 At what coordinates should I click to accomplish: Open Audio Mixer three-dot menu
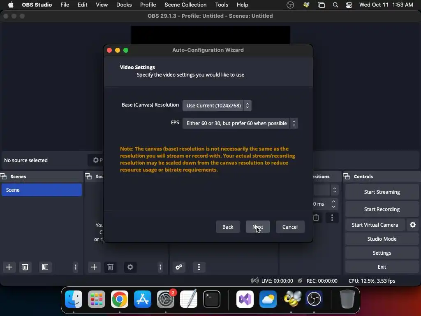pyautogui.click(x=199, y=267)
